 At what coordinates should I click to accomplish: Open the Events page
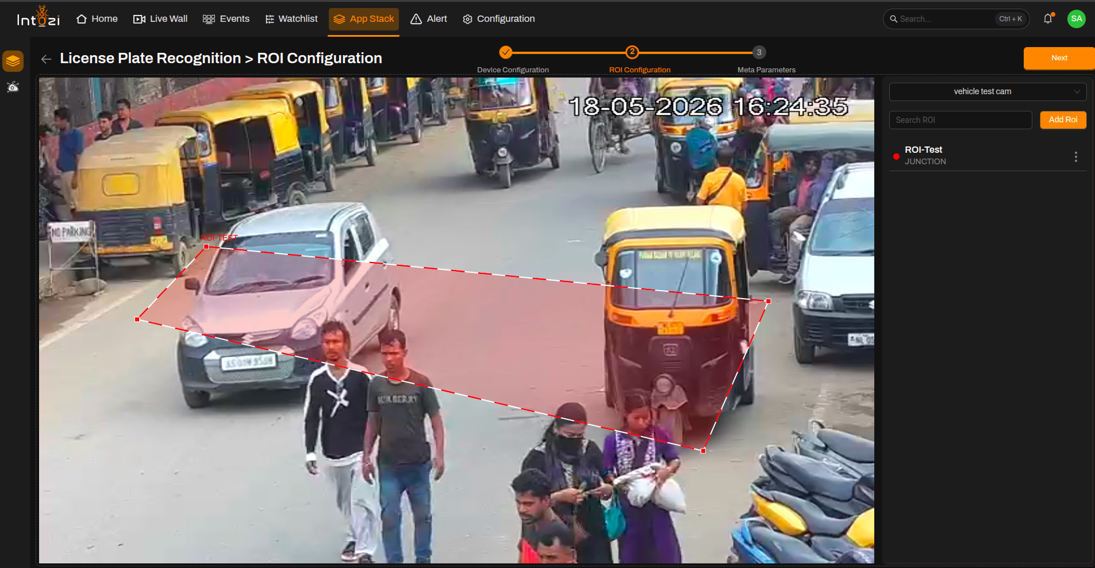point(226,19)
